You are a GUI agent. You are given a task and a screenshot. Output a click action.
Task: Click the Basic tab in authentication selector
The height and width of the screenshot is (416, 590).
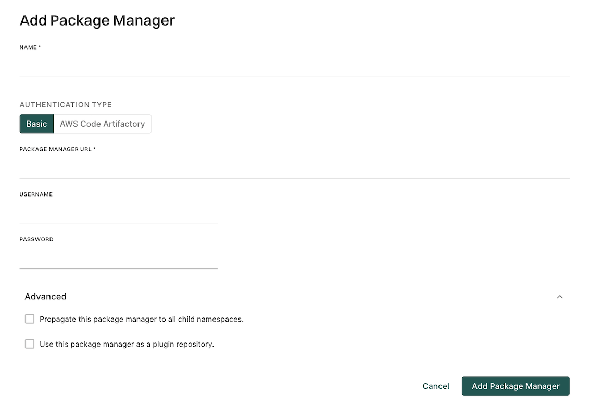click(x=36, y=124)
